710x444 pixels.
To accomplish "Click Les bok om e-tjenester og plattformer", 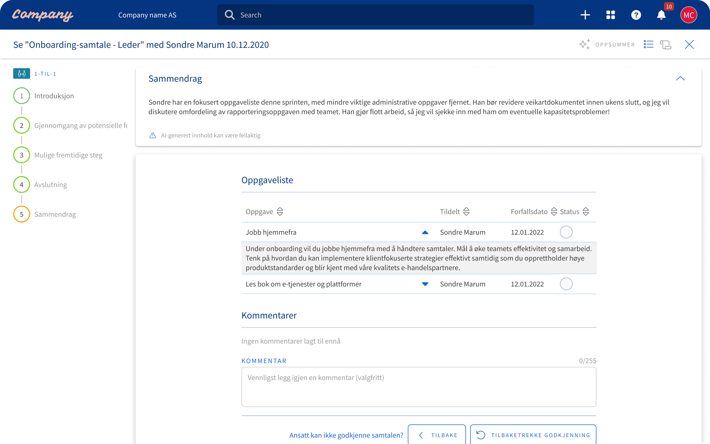I will point(303,284).
